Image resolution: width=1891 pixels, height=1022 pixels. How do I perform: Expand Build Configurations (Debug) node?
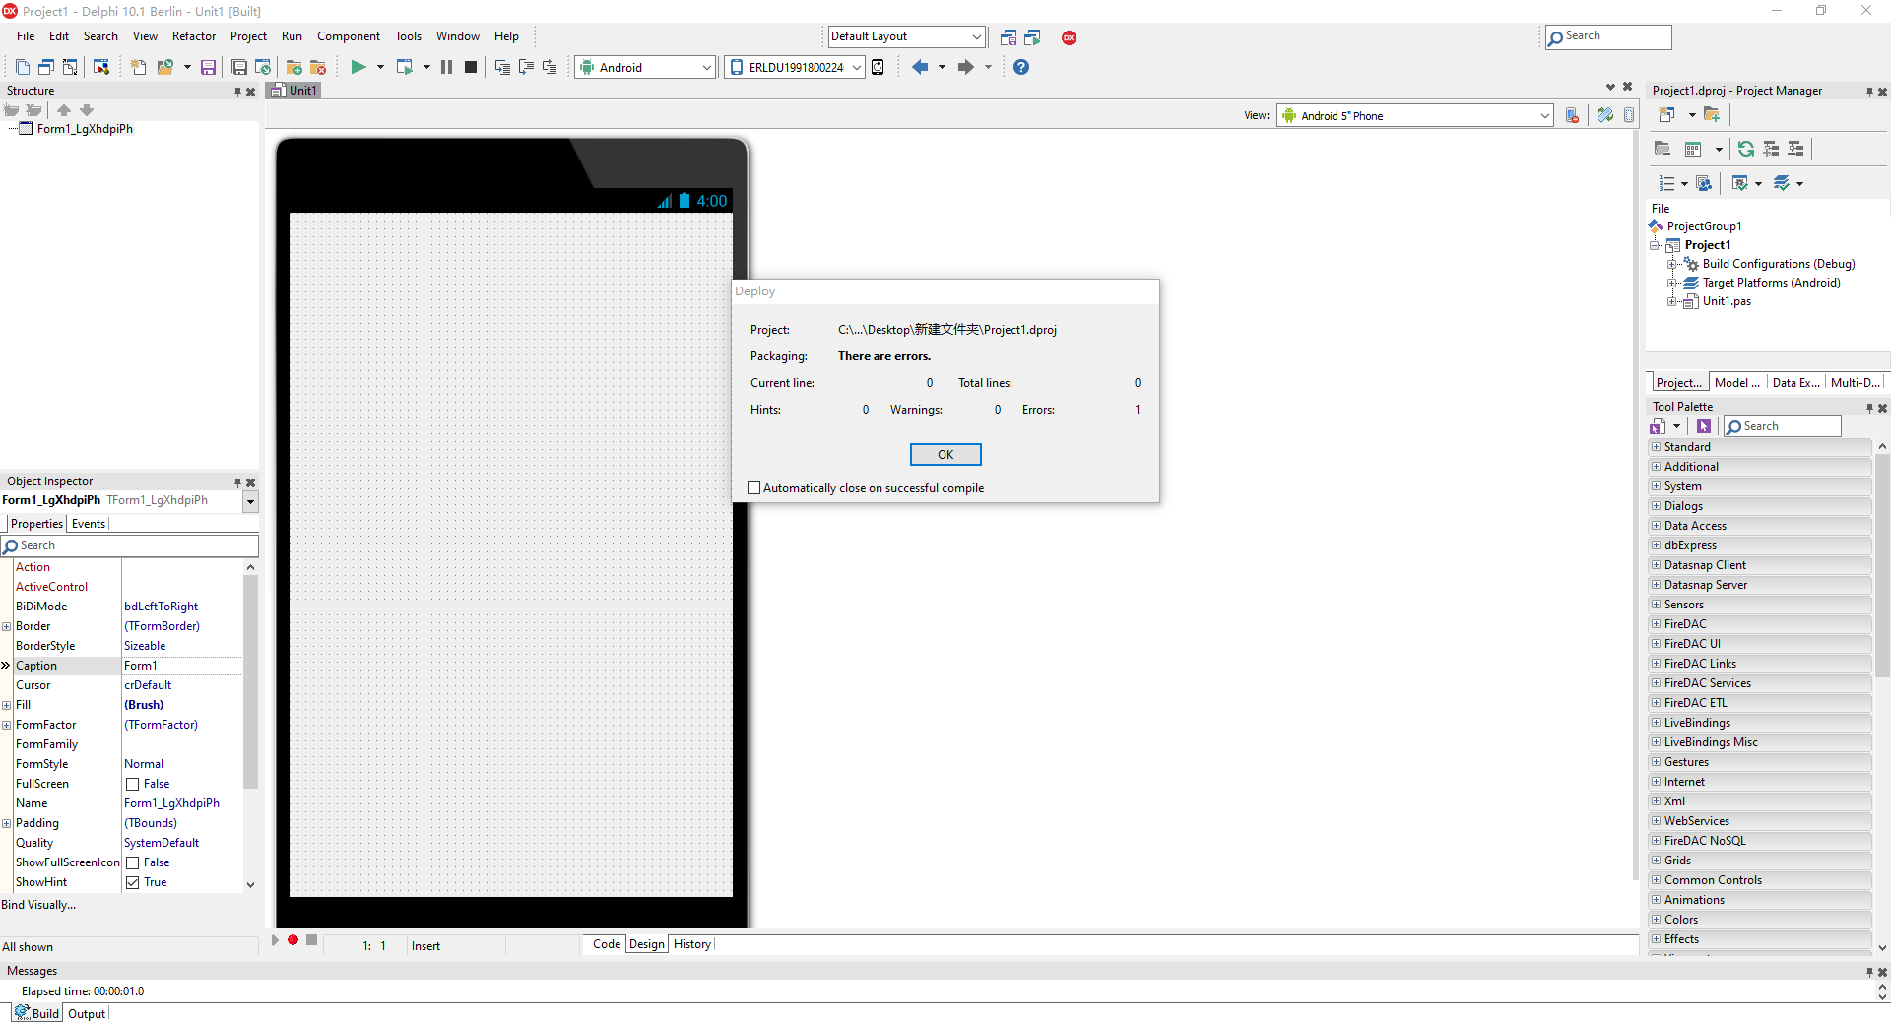1671,264
